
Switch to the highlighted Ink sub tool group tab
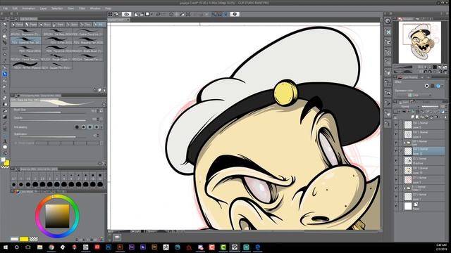[99, 25]
